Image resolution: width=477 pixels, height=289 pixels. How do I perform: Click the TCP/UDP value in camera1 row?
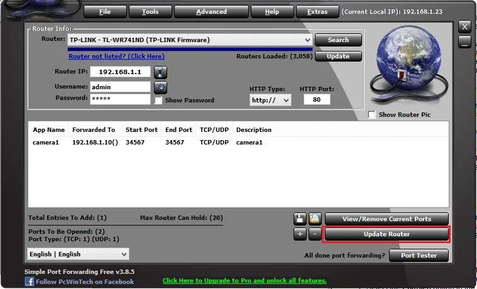click(214, 143)
